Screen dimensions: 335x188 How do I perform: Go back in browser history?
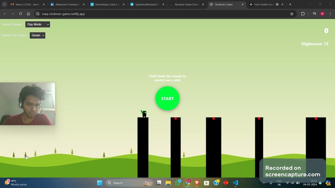point(5,14)
